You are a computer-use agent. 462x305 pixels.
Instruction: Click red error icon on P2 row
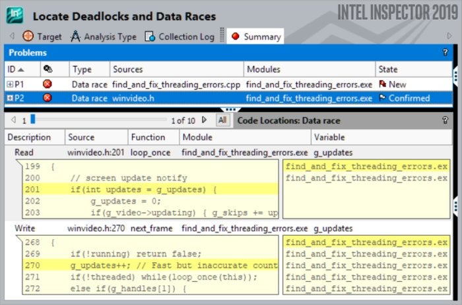pos(47,97)
